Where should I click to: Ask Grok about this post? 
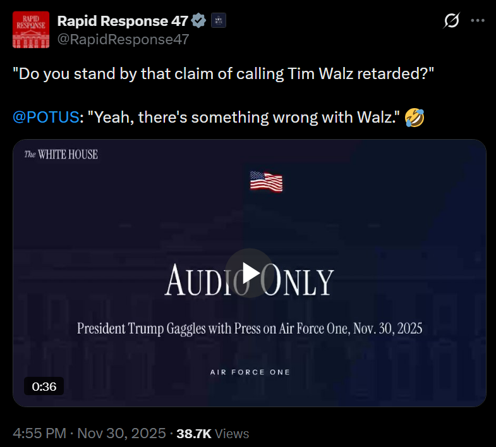451,21
